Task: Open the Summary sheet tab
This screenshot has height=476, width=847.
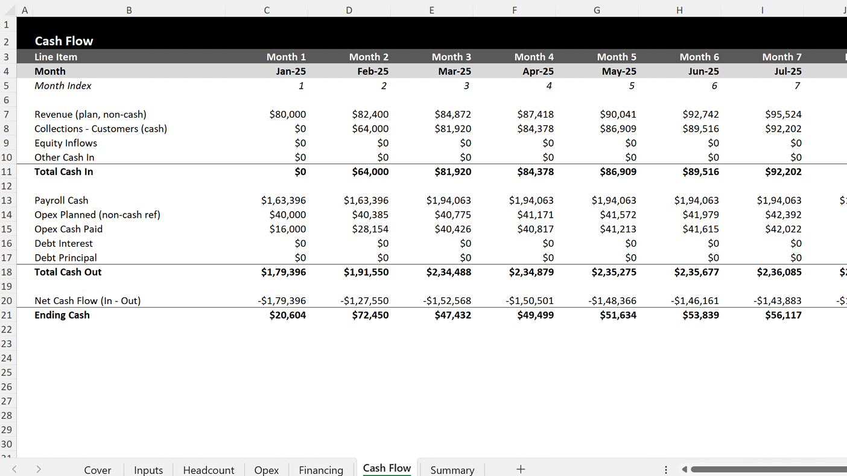Action: (452, 469)
